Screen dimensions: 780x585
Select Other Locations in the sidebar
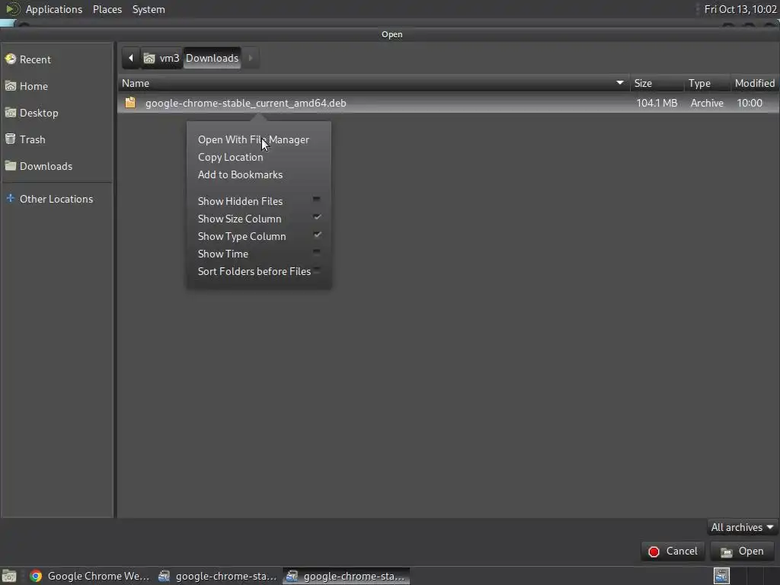click(56, 199)
